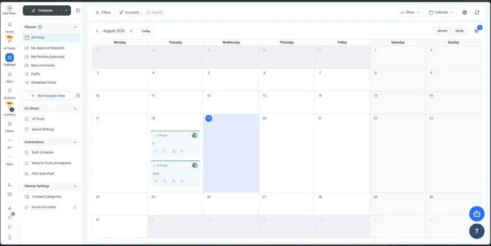Refresh the calendar with the reload icon
This screenshot has width=491, height=246.
pyautogui.click(x=477, y=12)
